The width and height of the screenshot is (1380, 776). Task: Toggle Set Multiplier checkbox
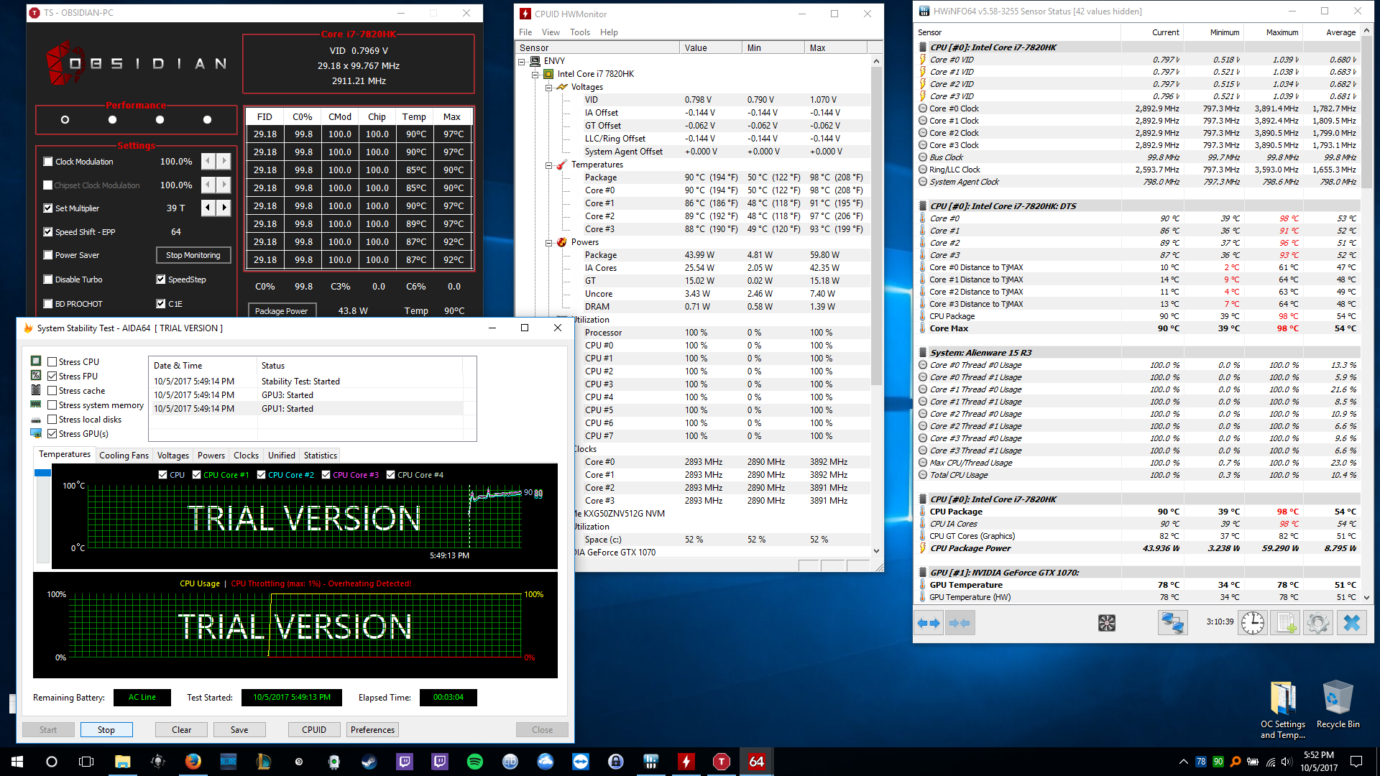(48, 208)
